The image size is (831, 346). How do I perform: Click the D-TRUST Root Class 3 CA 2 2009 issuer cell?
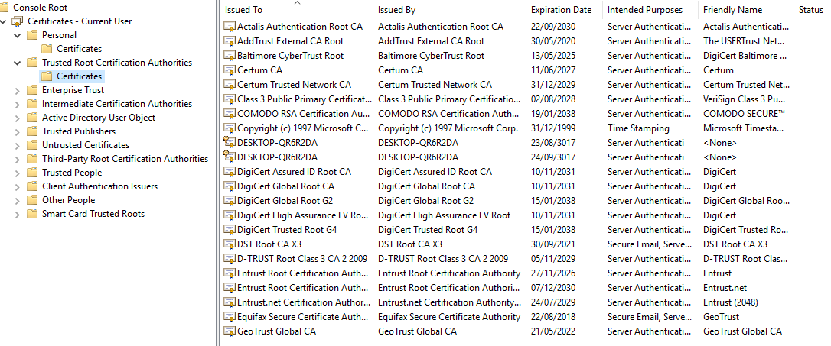tap(442, 259)
